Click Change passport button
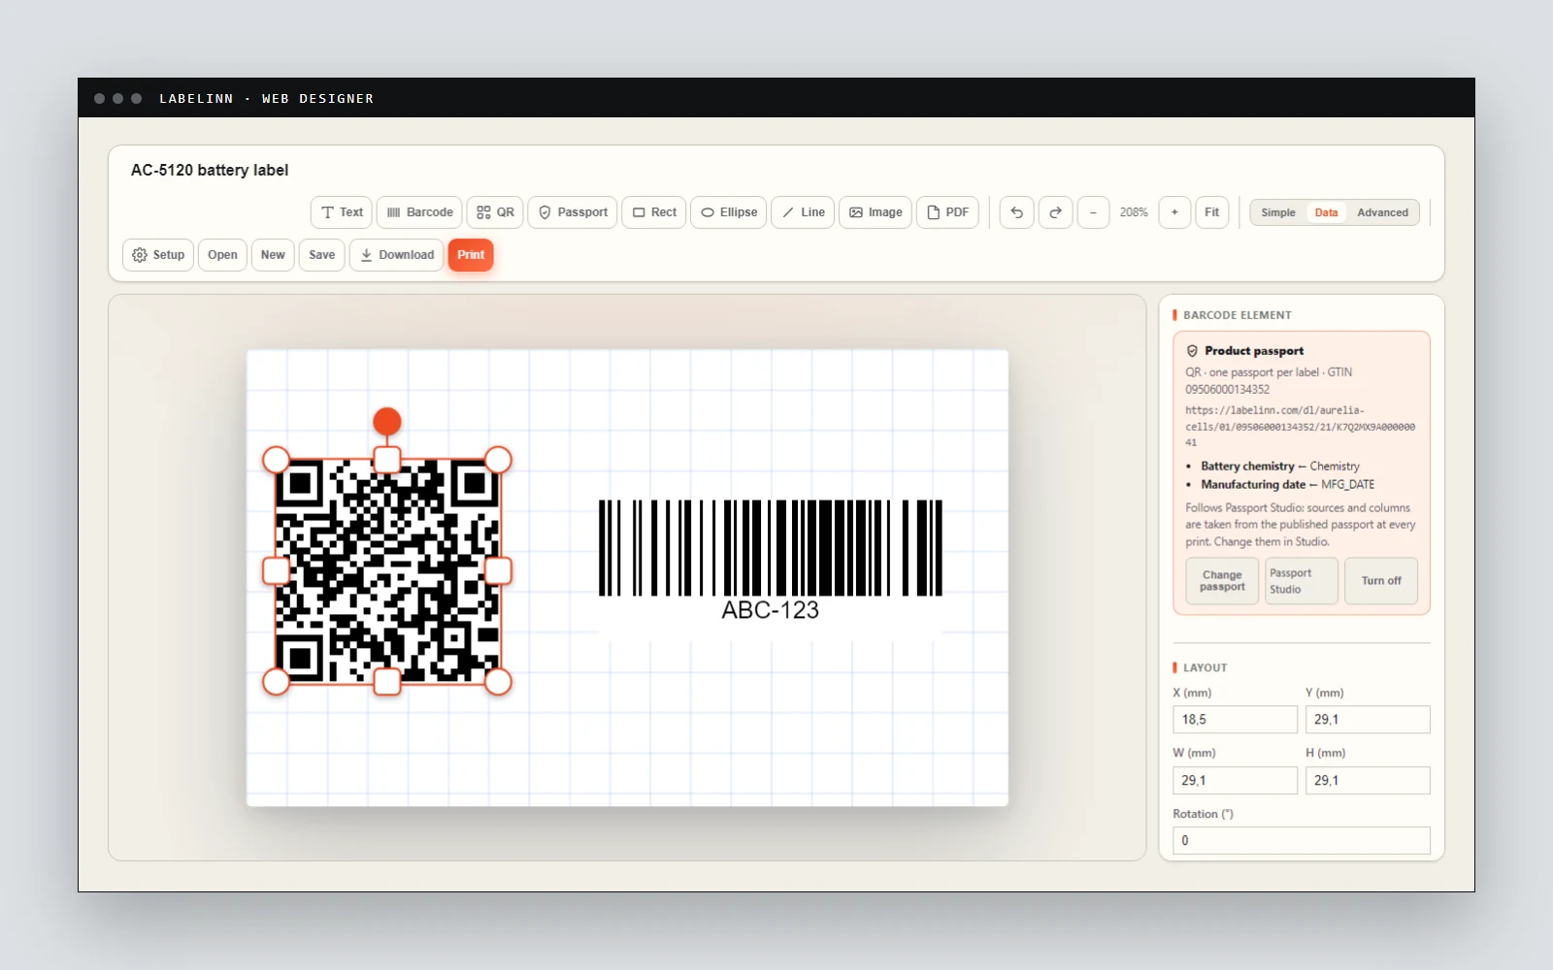The width and height of the screenshot is (1553, 970). (x=1222, y=581)
